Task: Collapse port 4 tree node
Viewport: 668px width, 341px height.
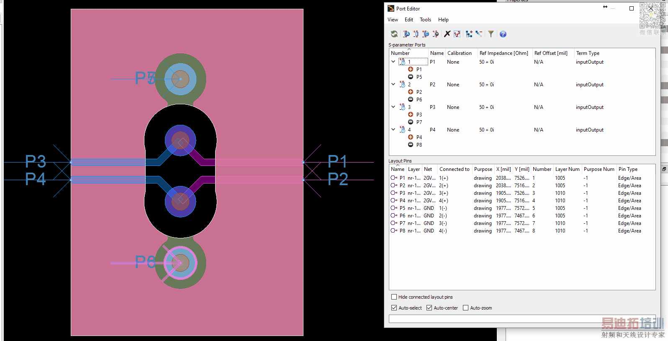Action: tap(393, 129)
